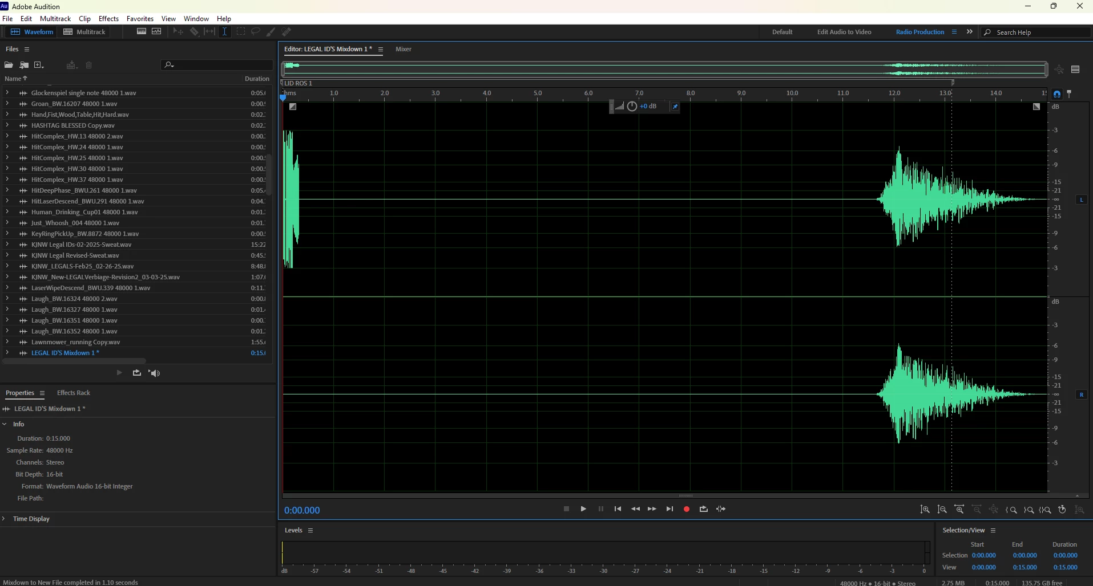Select the Paintbrush Selection tool
Viewport: 1093px width, 586px height.
pos(271,32)
